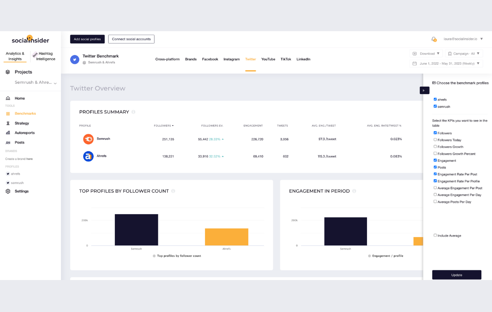Switch to the Cross-platform tab
492x312 pixels.
point(168,59)
